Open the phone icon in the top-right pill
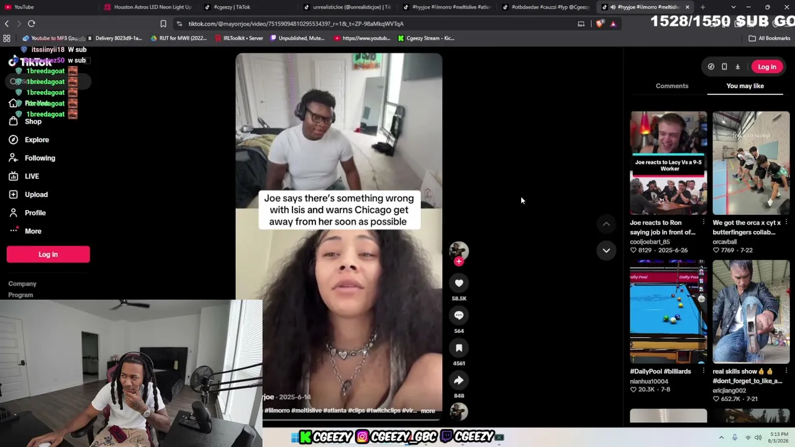Viewport: 795px width, 447px height. (724, 67)
